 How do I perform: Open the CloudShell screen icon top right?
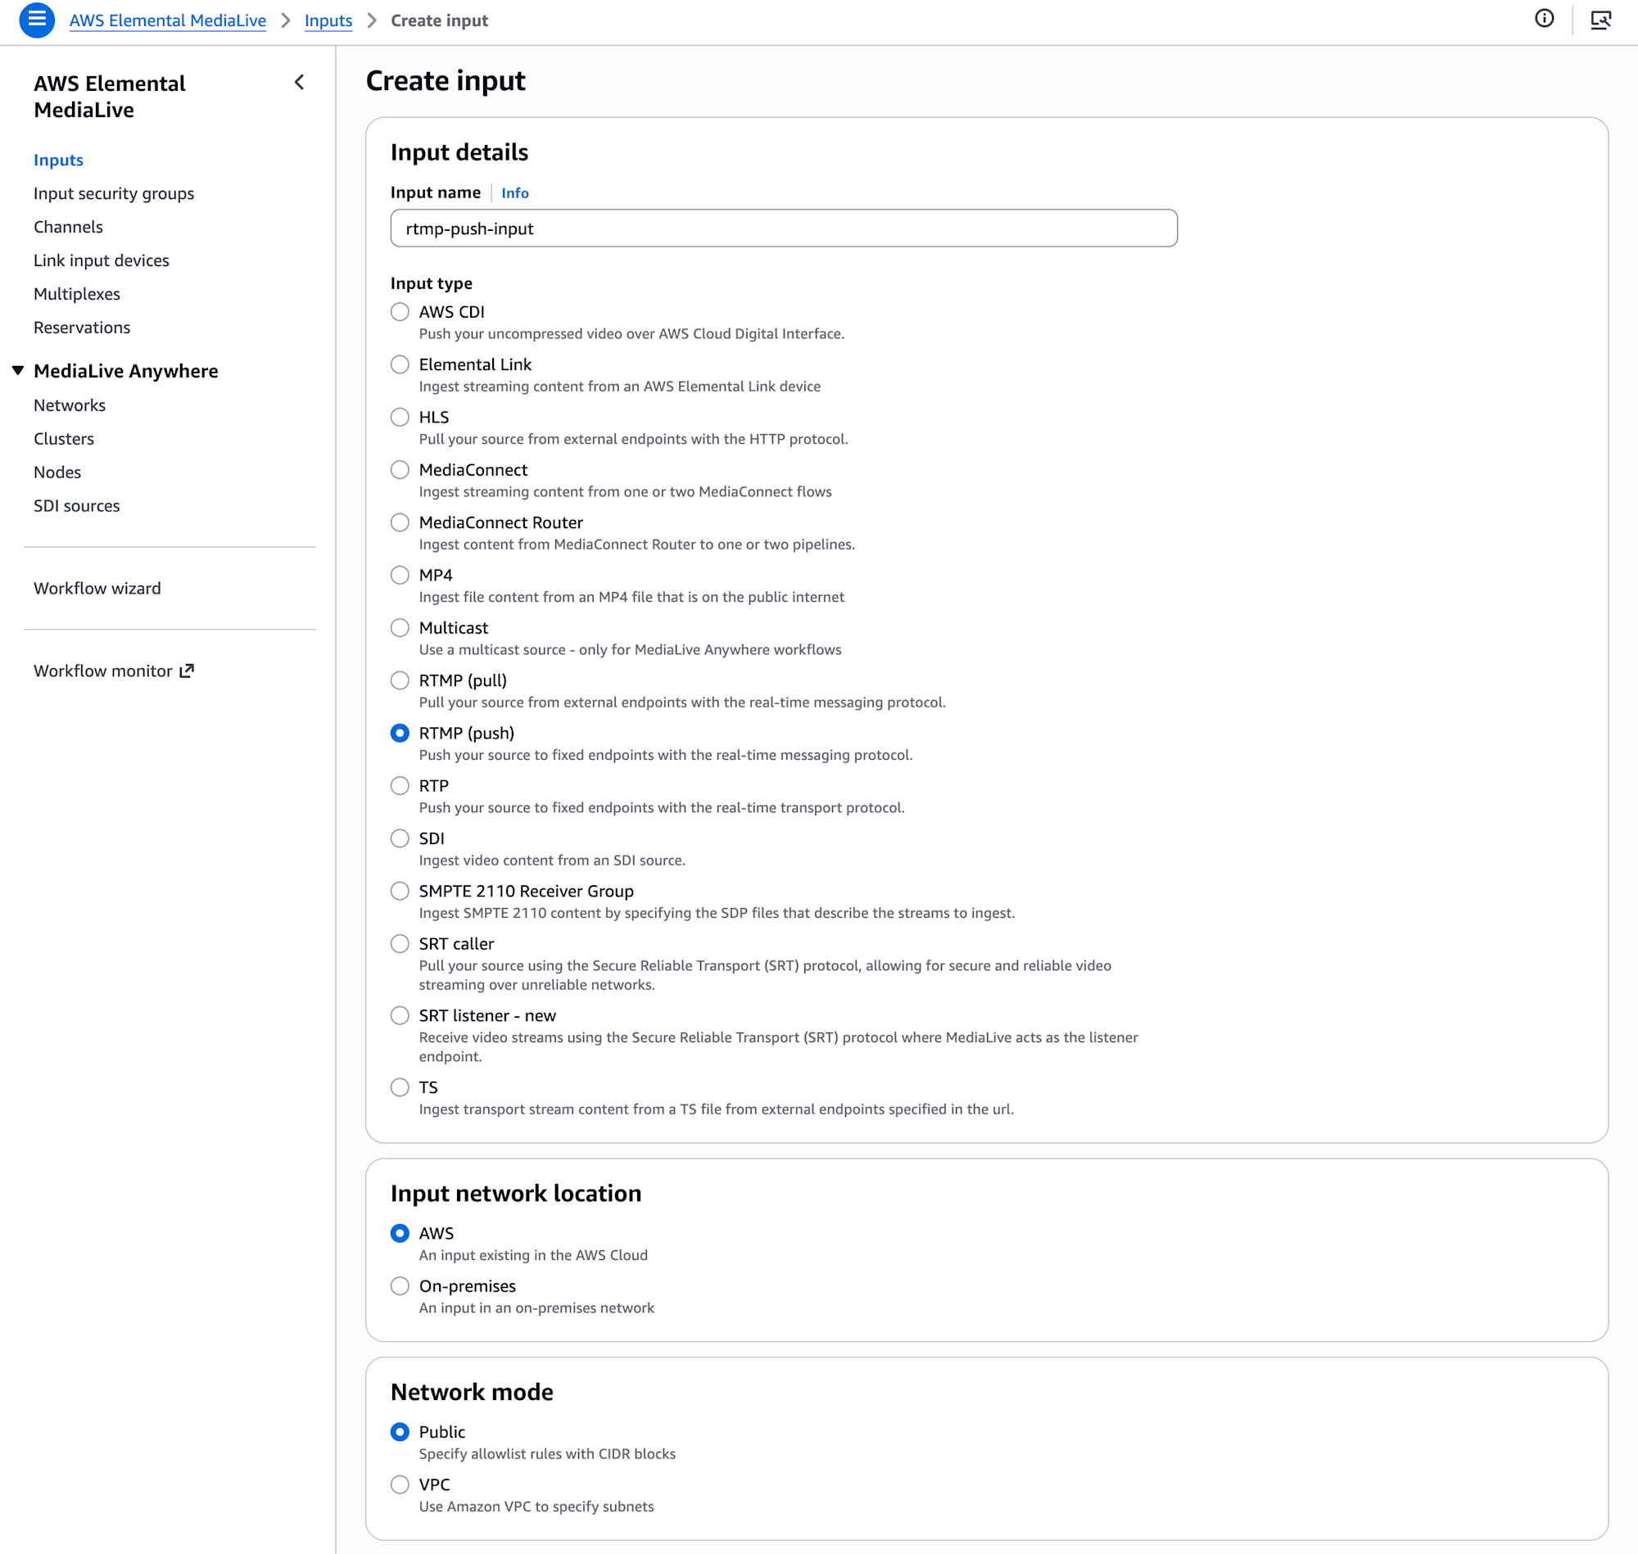(x=1600, y=20)
